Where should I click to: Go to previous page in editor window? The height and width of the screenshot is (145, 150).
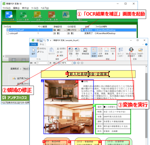pos(35,63)
